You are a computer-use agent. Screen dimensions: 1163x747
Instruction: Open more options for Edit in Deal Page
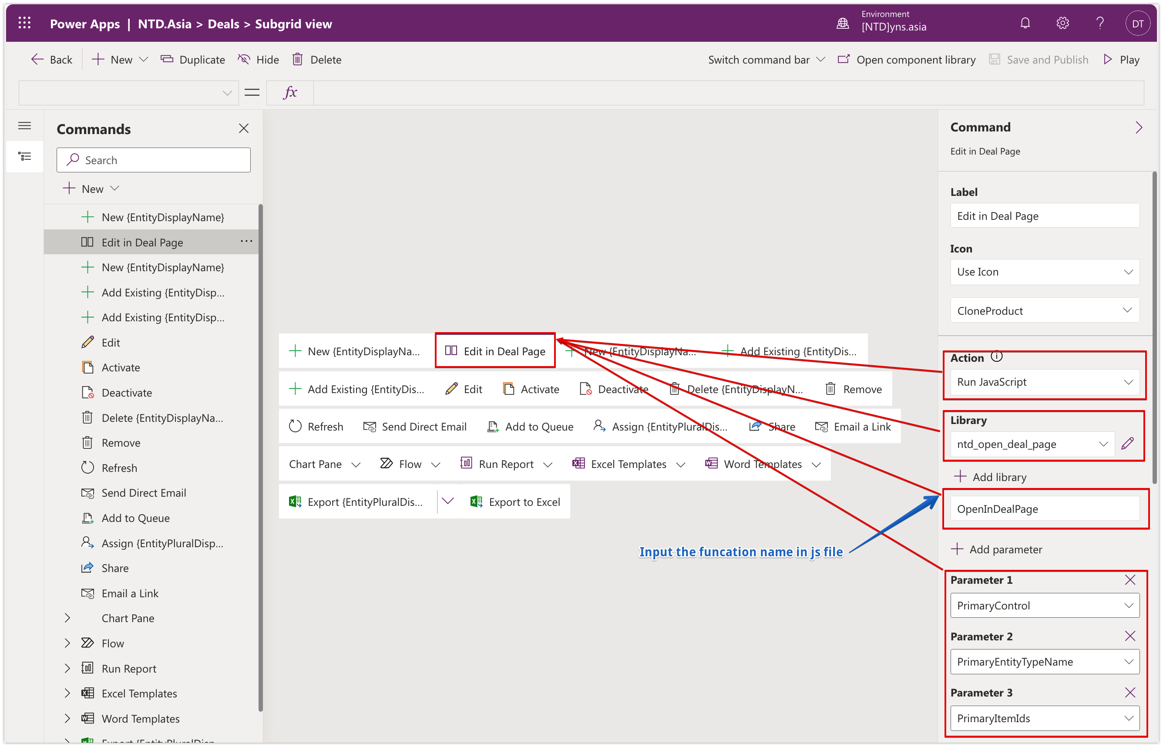246,241
